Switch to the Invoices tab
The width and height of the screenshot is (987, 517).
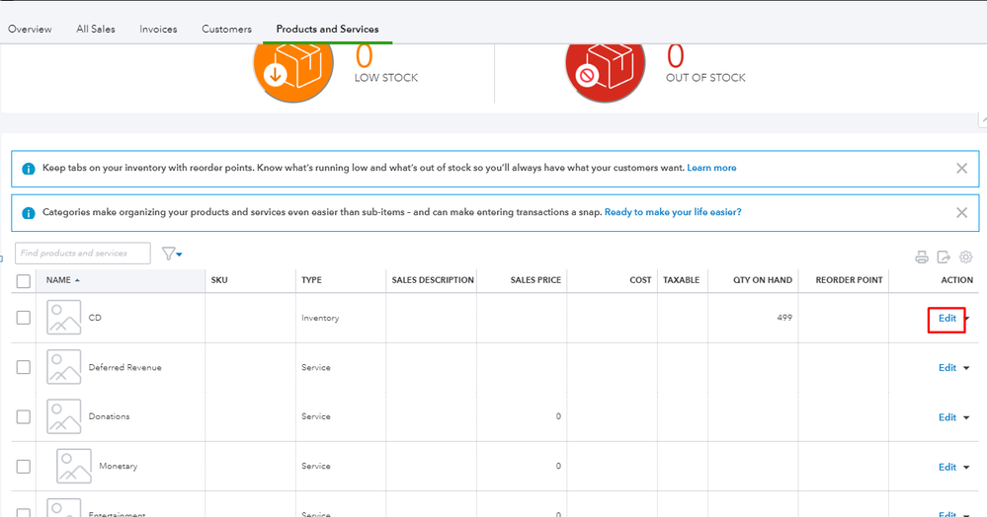[x=158, y=30]
